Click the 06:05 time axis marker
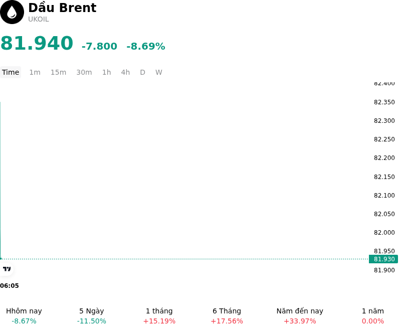The height and width of the screenshot is (331, 401). (x=10, y=286)
